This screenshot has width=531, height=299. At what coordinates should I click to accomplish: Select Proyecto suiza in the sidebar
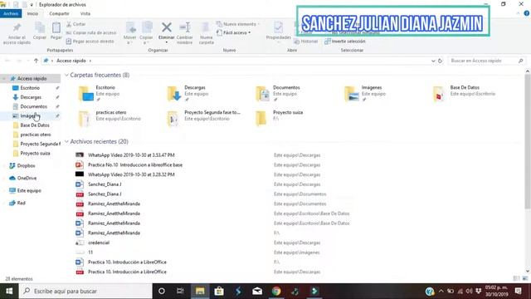(35, 153)
